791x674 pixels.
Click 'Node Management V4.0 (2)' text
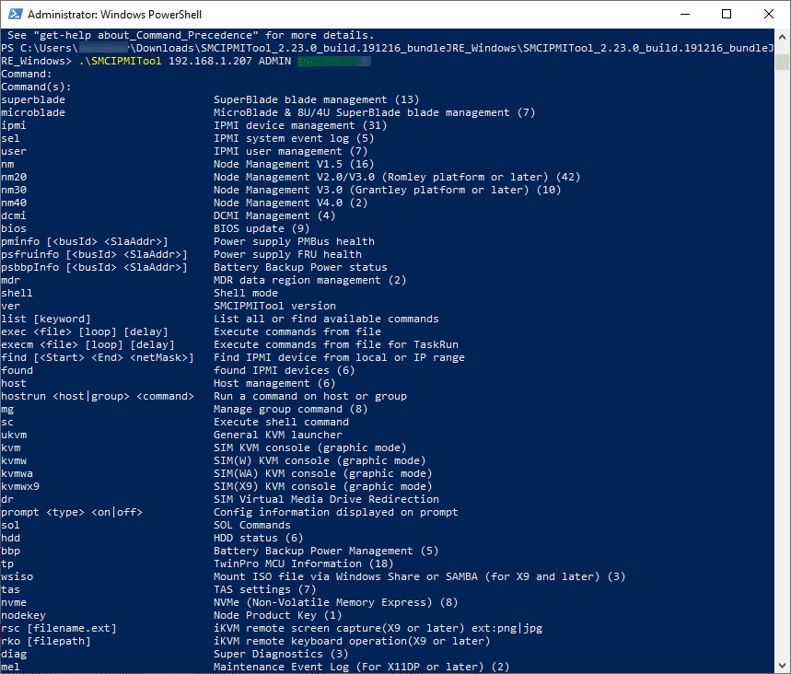[291, 203]
